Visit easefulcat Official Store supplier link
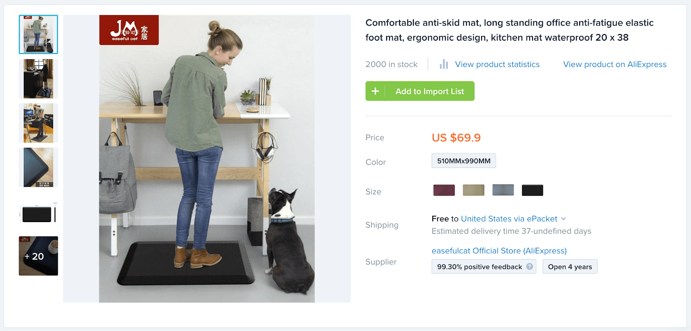The image size is (691, 331). (499, 251)
